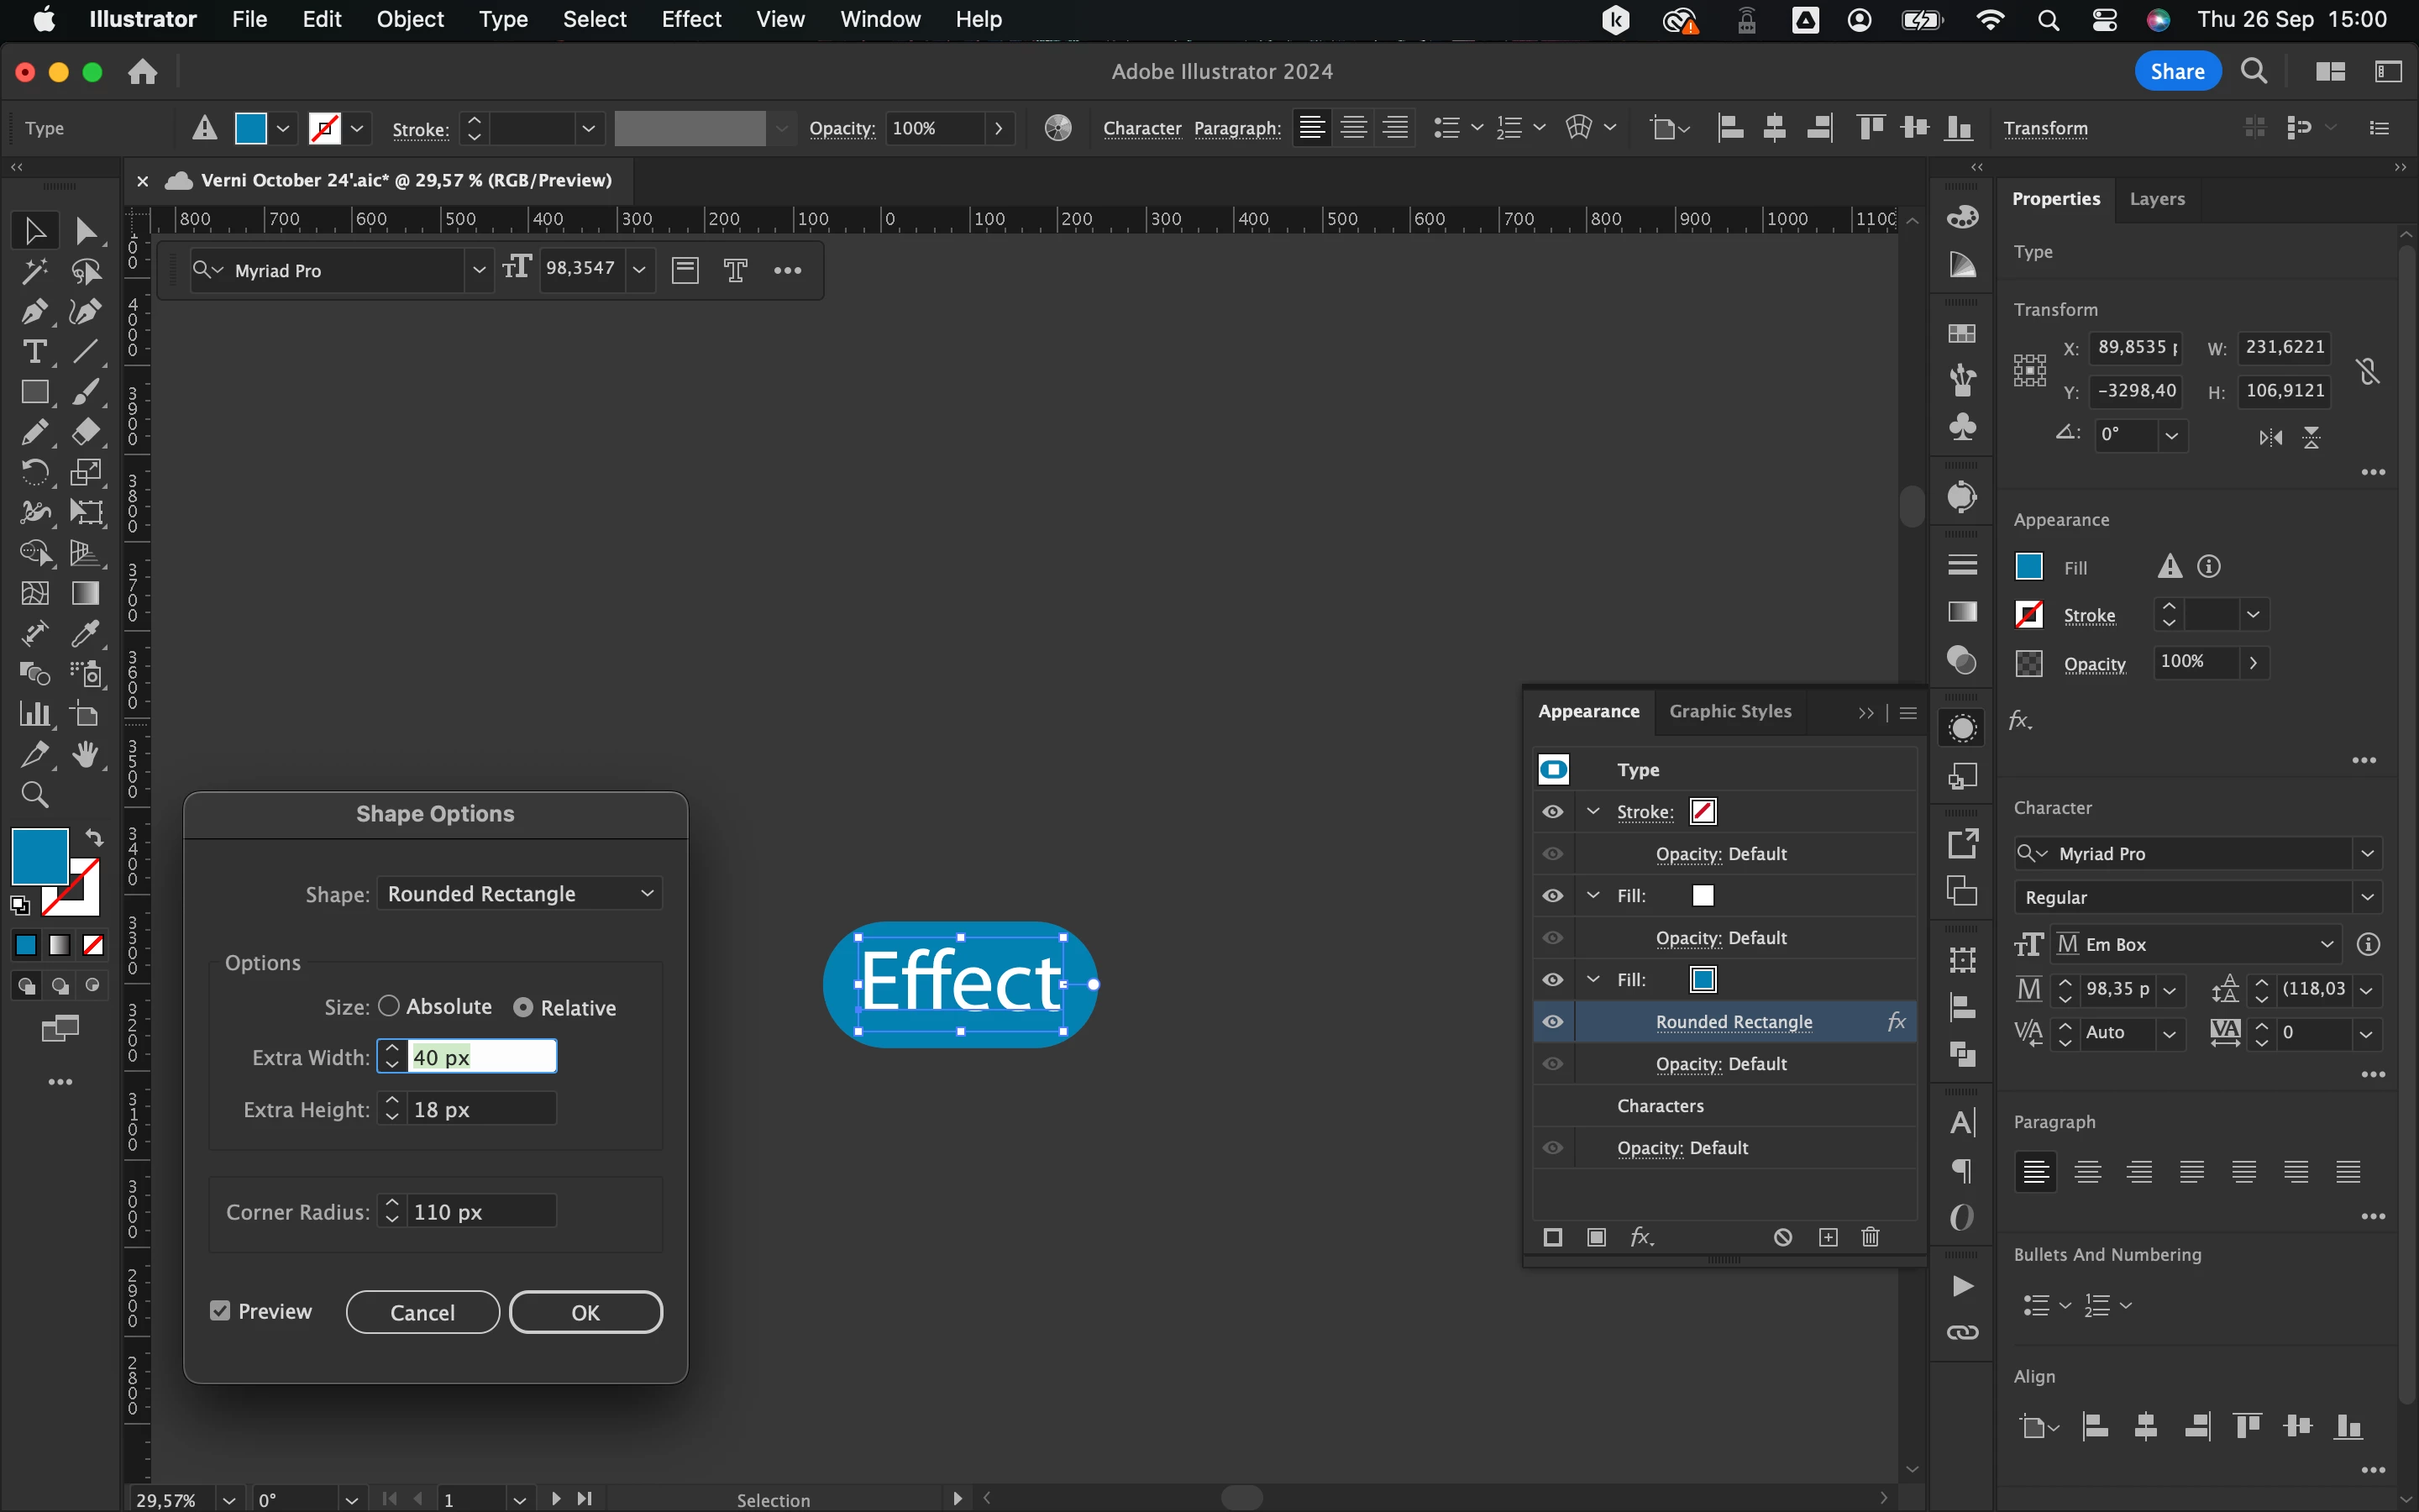The image size is (2419, 1512).
Task: Select the Rotate tool
Action: coord(34,472)
